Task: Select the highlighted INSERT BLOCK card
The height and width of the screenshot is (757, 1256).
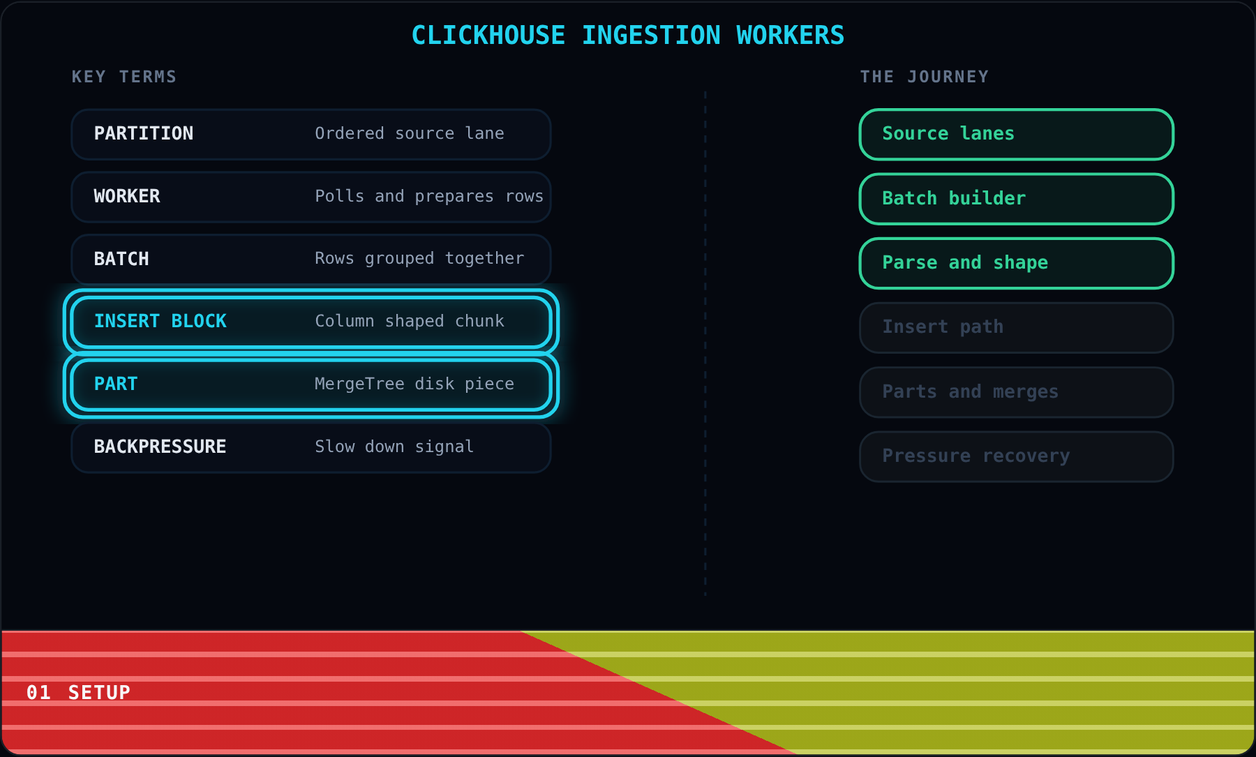Action: (x=311, y=322)
